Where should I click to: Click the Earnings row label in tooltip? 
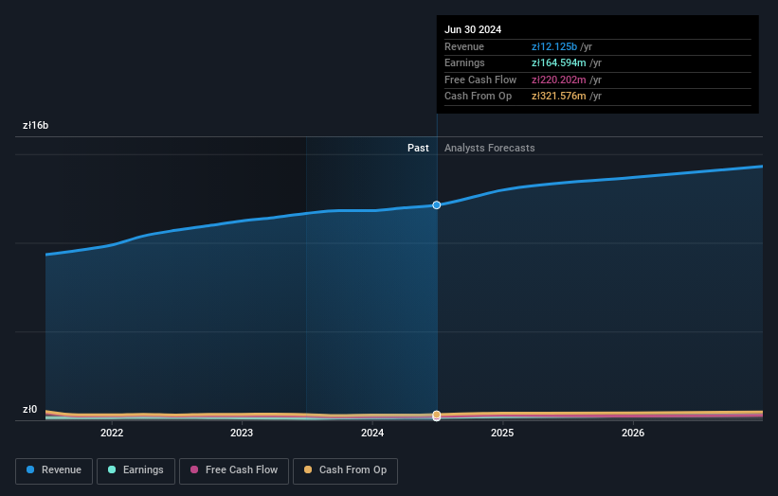(464, 62)
